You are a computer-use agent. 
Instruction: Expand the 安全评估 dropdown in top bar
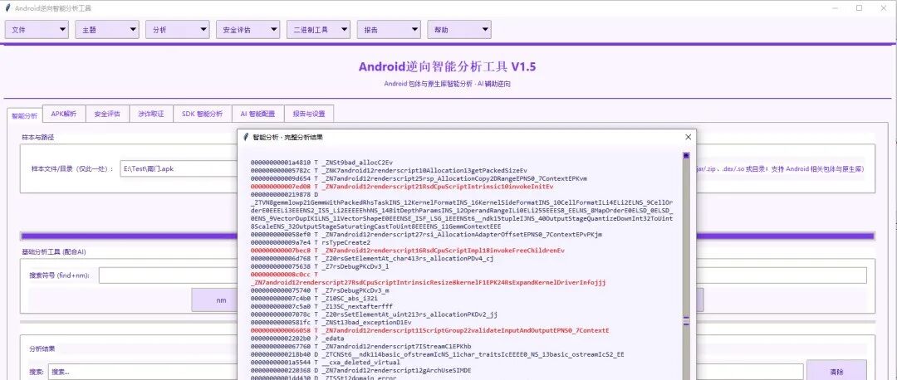[248, 30]
